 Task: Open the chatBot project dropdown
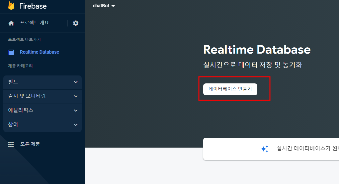[104, 6]
